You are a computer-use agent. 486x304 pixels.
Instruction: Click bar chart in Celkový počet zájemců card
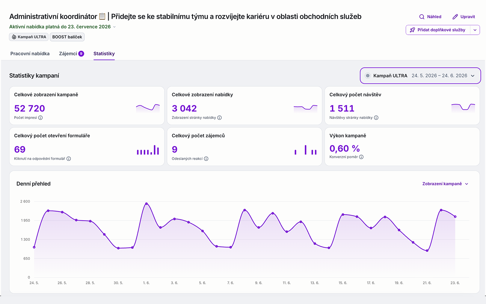click(x=305, y=150)
